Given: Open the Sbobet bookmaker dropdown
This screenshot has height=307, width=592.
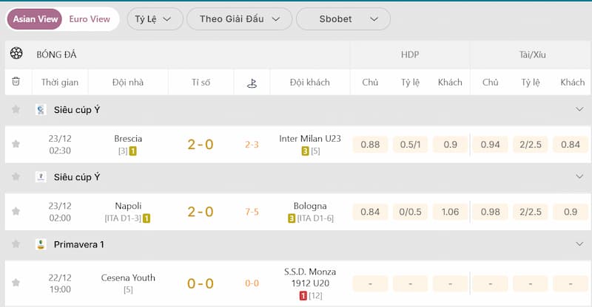Looking at the screenshot, I should click(343, 19).
